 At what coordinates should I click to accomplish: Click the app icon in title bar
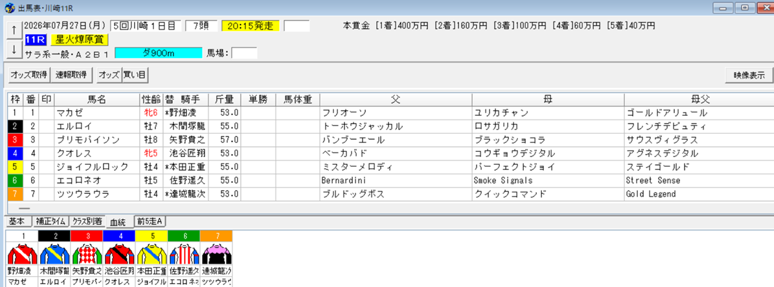pyautogui.click(x=9, y=8)
